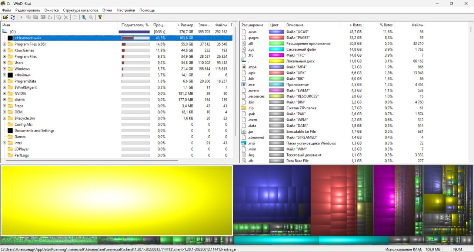Image resolution: width=474 pixels, height=252 pixels.
Task: Click the .jar file type icon
Action: [244, 132]
